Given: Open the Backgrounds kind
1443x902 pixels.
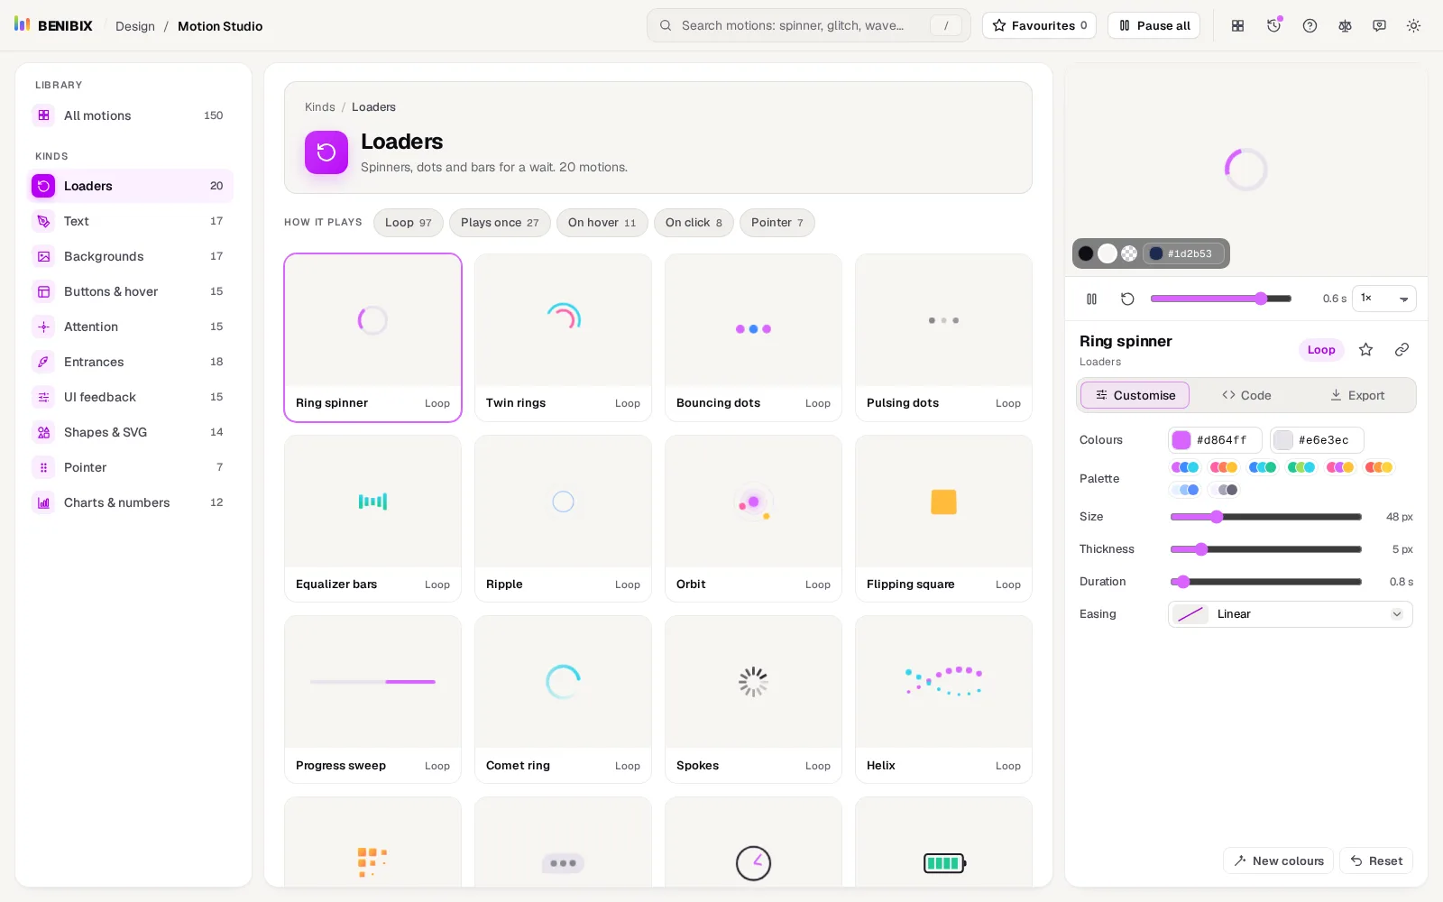Looking at the screenshot, I should [x=131, y=256].
